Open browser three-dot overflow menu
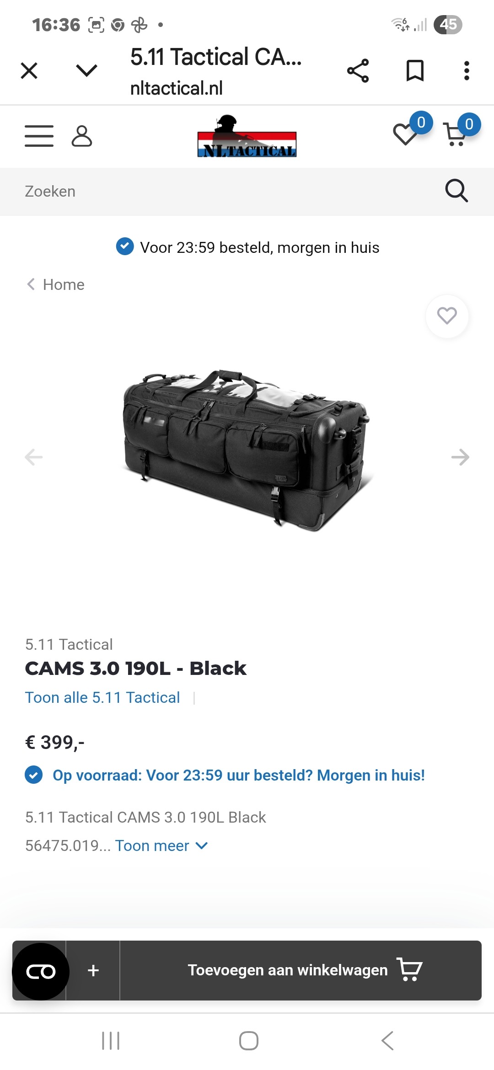 click(x=467, y=71)
